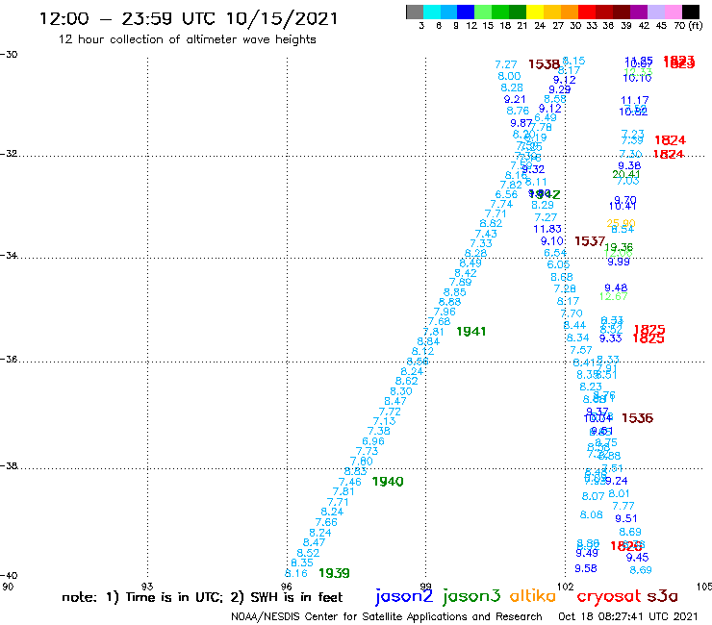This screenshot has width=712, height=625.
Task: Click the 'jason3' satellite legend label
Action: point(471,596)
